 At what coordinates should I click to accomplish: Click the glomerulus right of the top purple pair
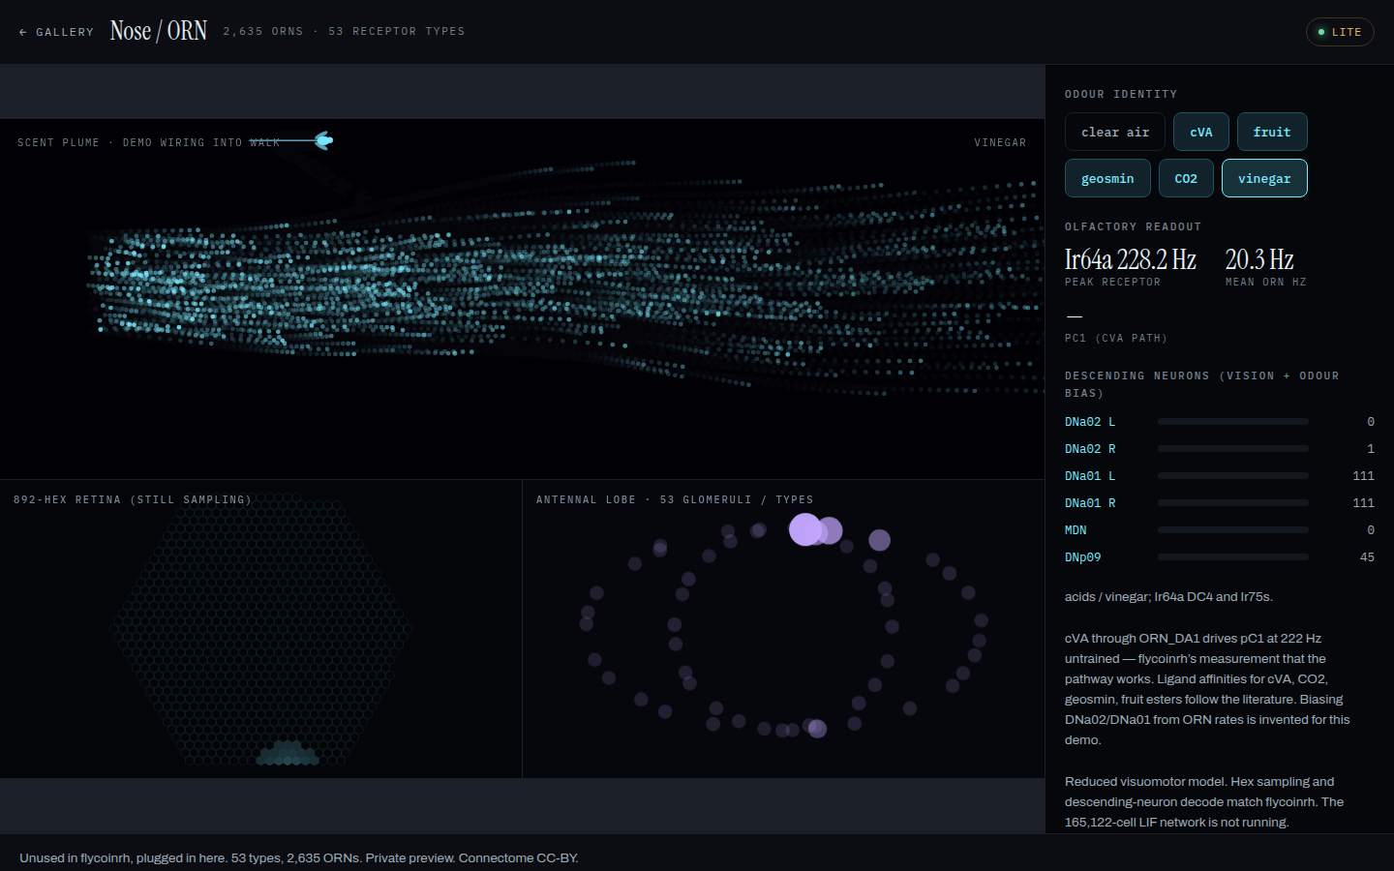point(879,540)
